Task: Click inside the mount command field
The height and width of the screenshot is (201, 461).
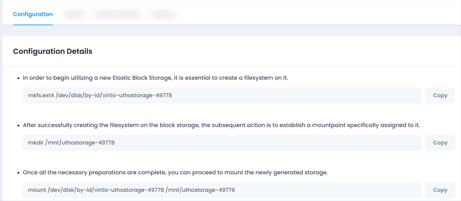Action: tap(222, 190)
